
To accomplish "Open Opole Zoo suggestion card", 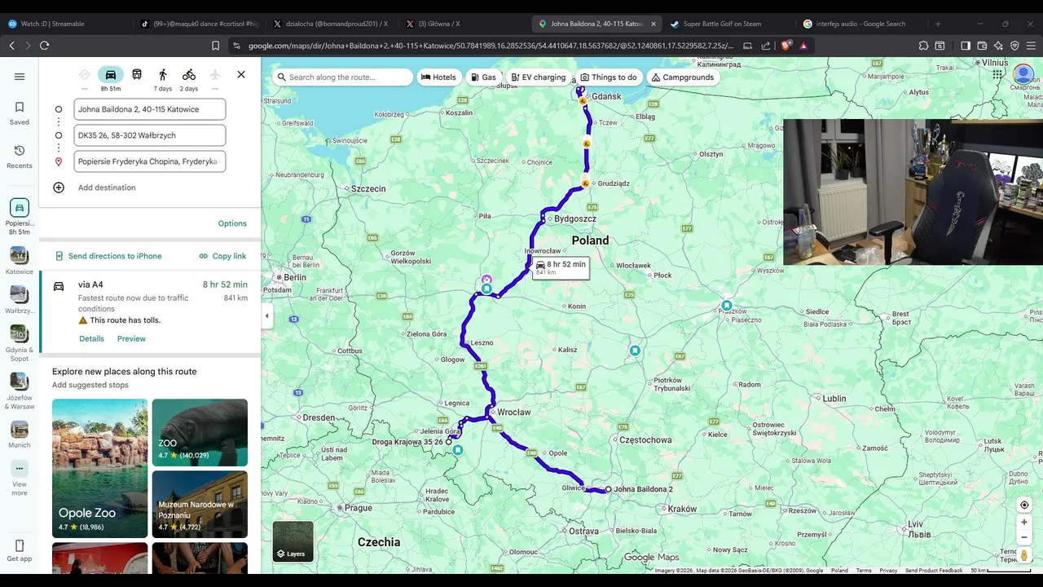I will 99,468.
